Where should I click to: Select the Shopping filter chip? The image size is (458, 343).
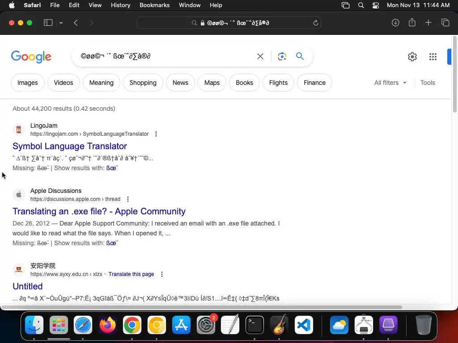tap(143, 83)
